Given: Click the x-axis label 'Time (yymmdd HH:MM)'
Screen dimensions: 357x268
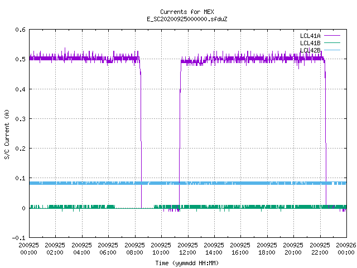Looking at the screenshot, I should tap(187, 263).
